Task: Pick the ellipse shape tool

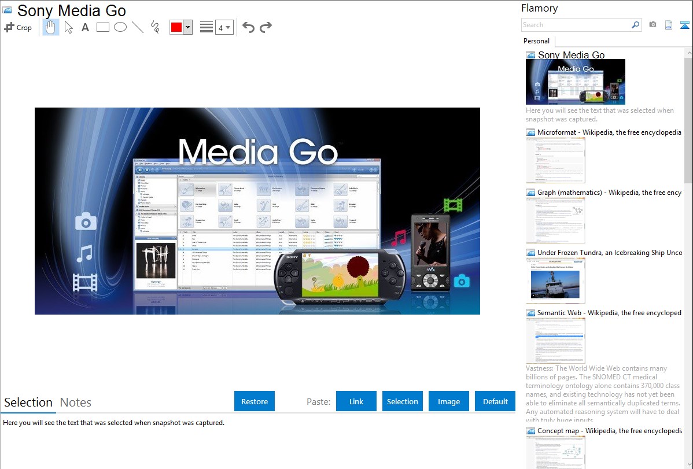Action: [120, 27]
